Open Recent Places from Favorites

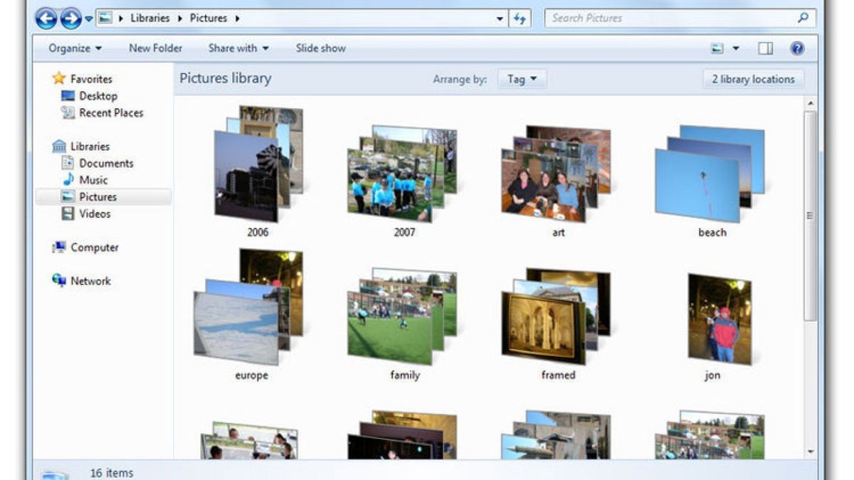[112, 112]
